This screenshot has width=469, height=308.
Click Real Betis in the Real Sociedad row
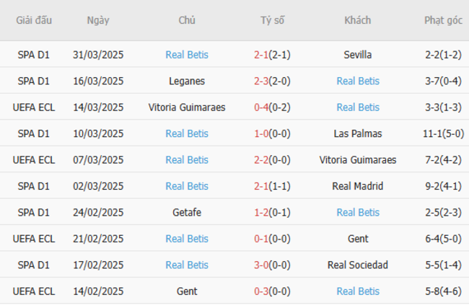point(187,265)
